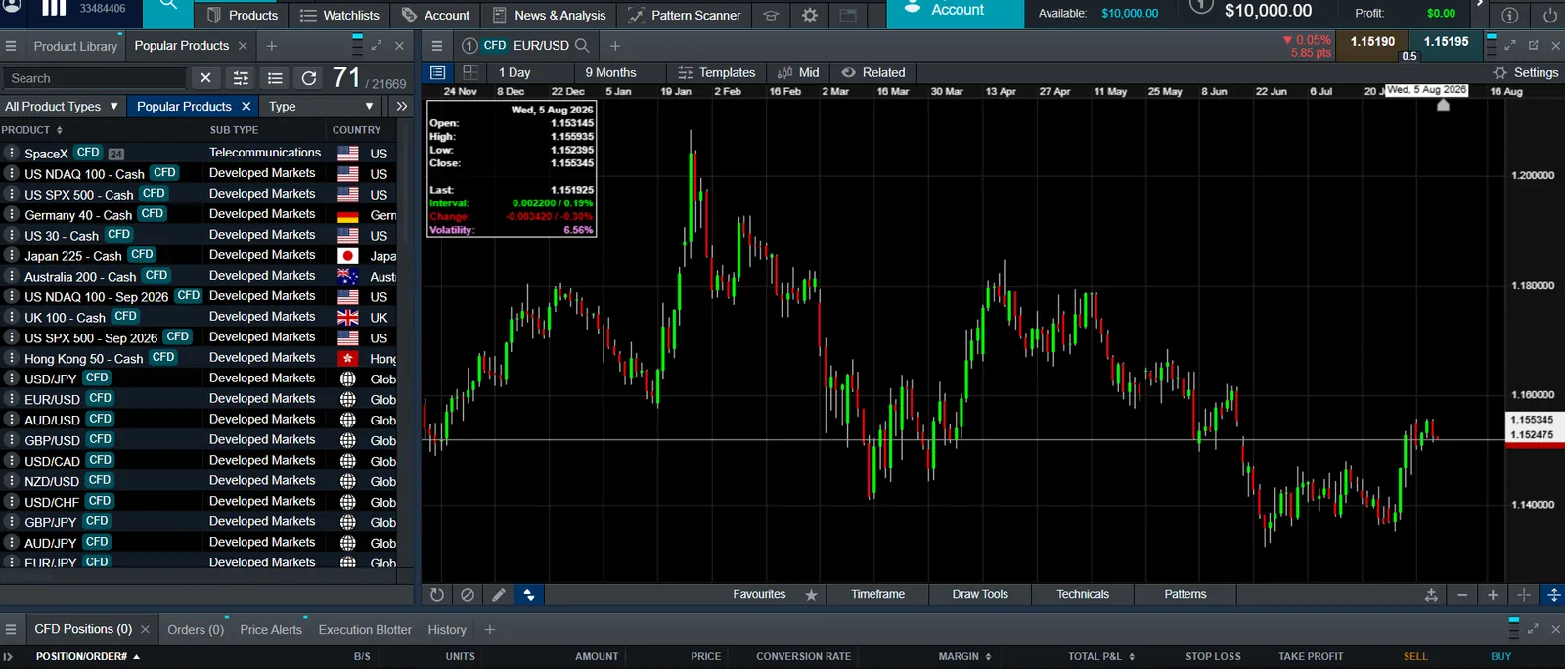Switch to the Product Library tab
Screen dimensions: 1565x669
click(x=75, y=46)
